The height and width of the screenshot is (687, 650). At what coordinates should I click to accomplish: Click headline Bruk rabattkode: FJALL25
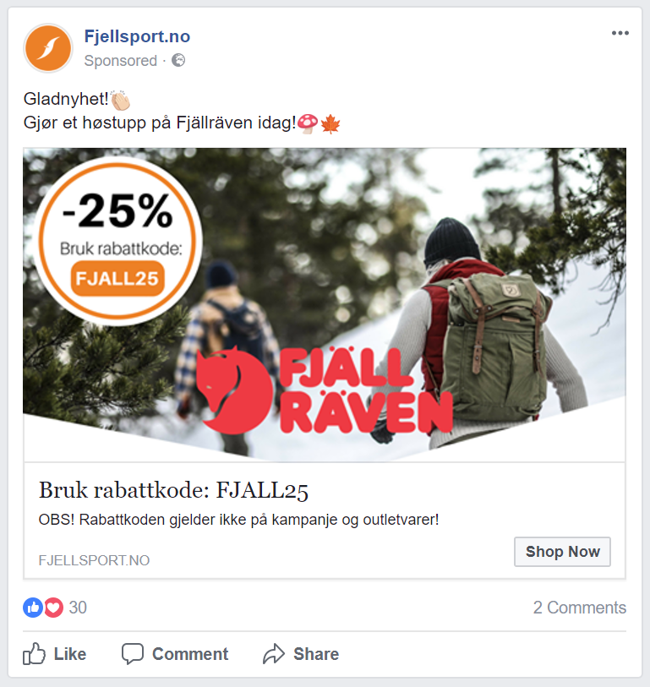(173, 490)
